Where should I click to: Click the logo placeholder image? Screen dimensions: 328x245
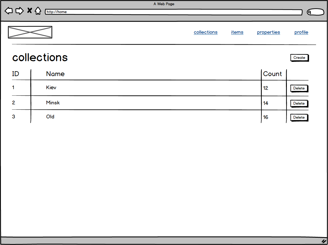[30, 32]
